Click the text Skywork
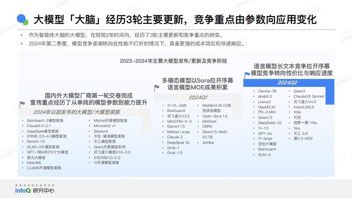The height and width of the screenshot is (198, 352). 101,131
